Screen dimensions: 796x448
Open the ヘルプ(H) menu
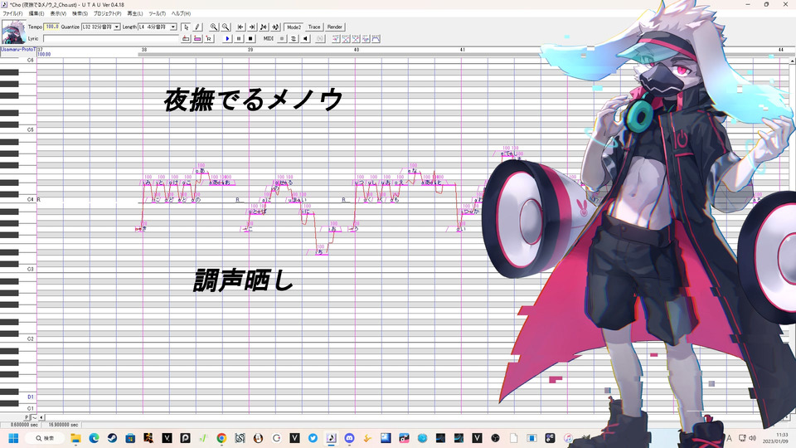pos(181,14)
